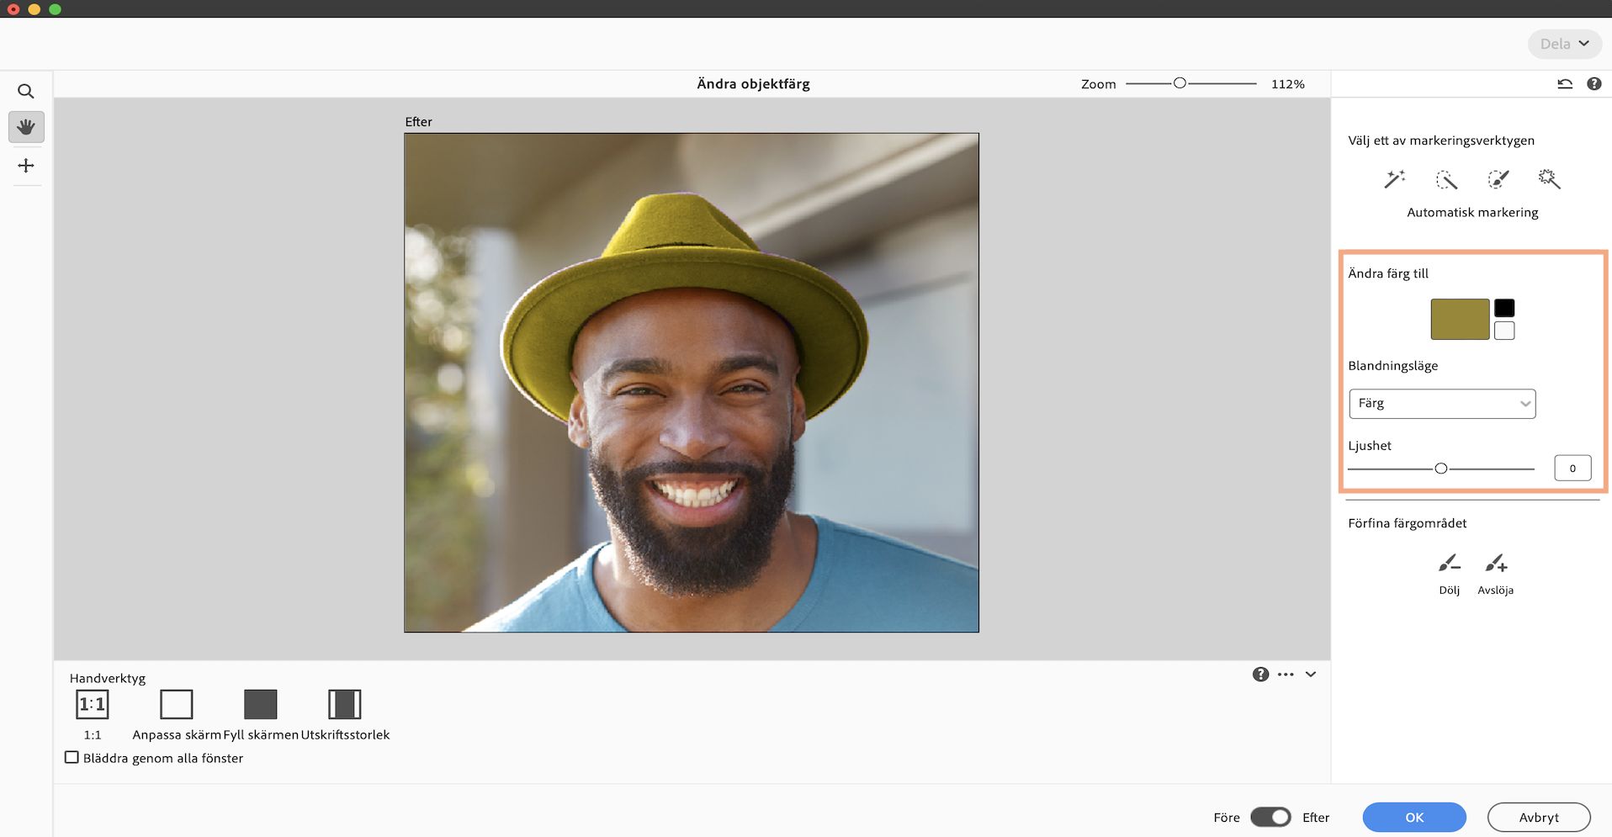
Task: Enable Bläddra genom alla fönster checkbox
Action: [x=72, y=758]
